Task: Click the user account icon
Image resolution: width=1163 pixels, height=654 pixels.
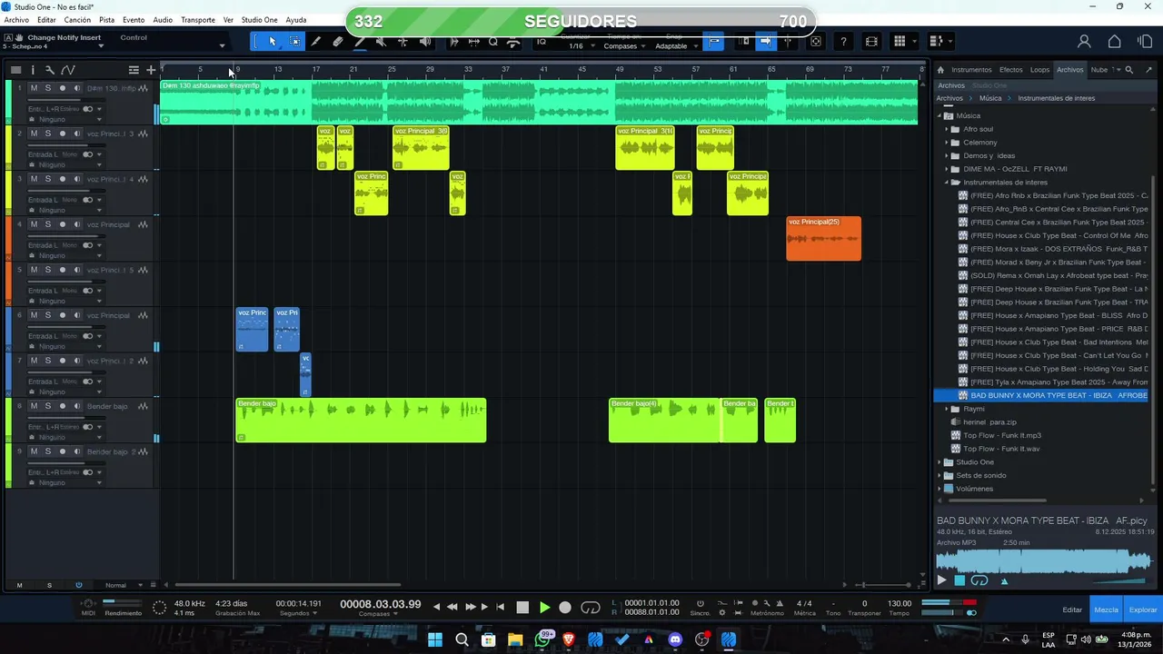Action: coord(1084,41)
